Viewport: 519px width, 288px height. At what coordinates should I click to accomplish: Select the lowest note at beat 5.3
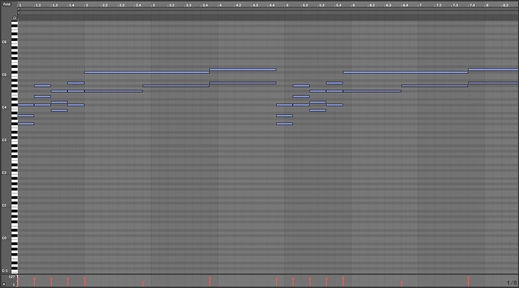coord(318,110)
